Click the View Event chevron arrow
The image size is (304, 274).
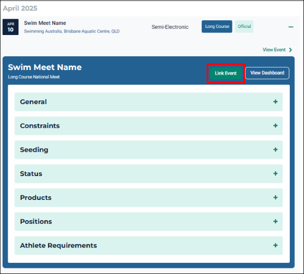click(x=290, y=50)
